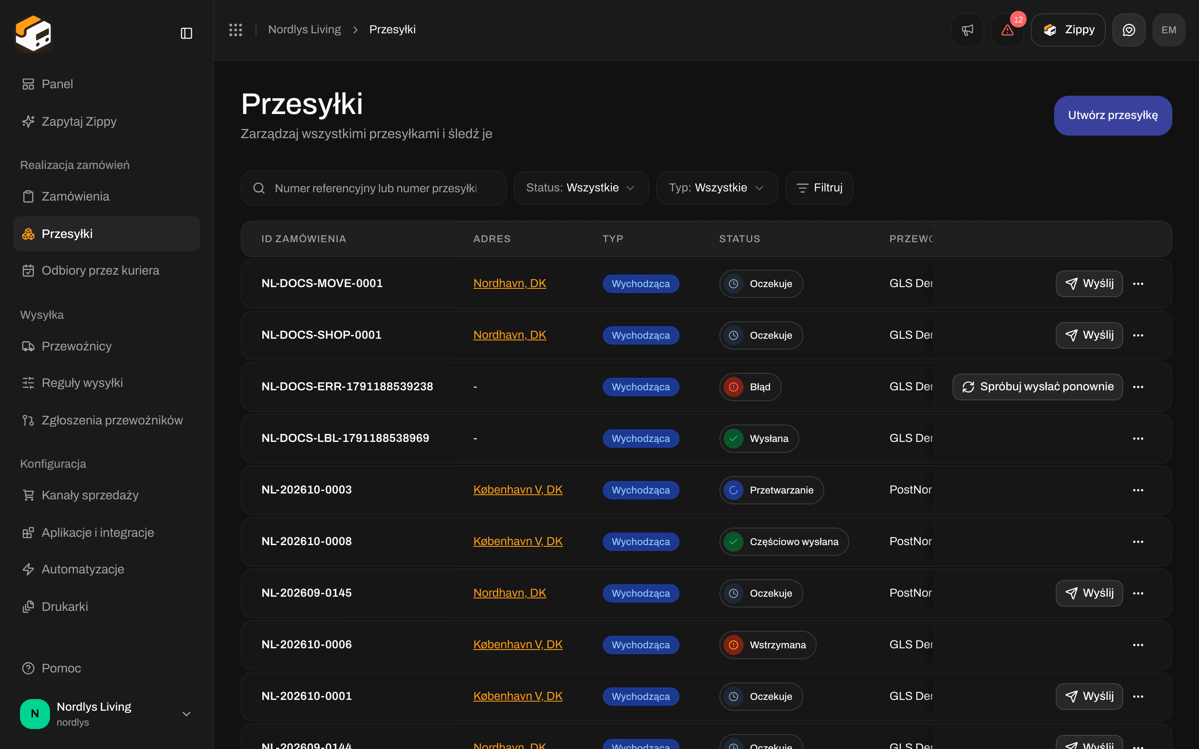Open the more options menu for NL-DOCS-ERR-1791188539238

[1138, 387]
